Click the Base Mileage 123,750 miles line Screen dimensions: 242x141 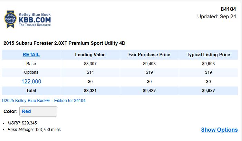34,130
